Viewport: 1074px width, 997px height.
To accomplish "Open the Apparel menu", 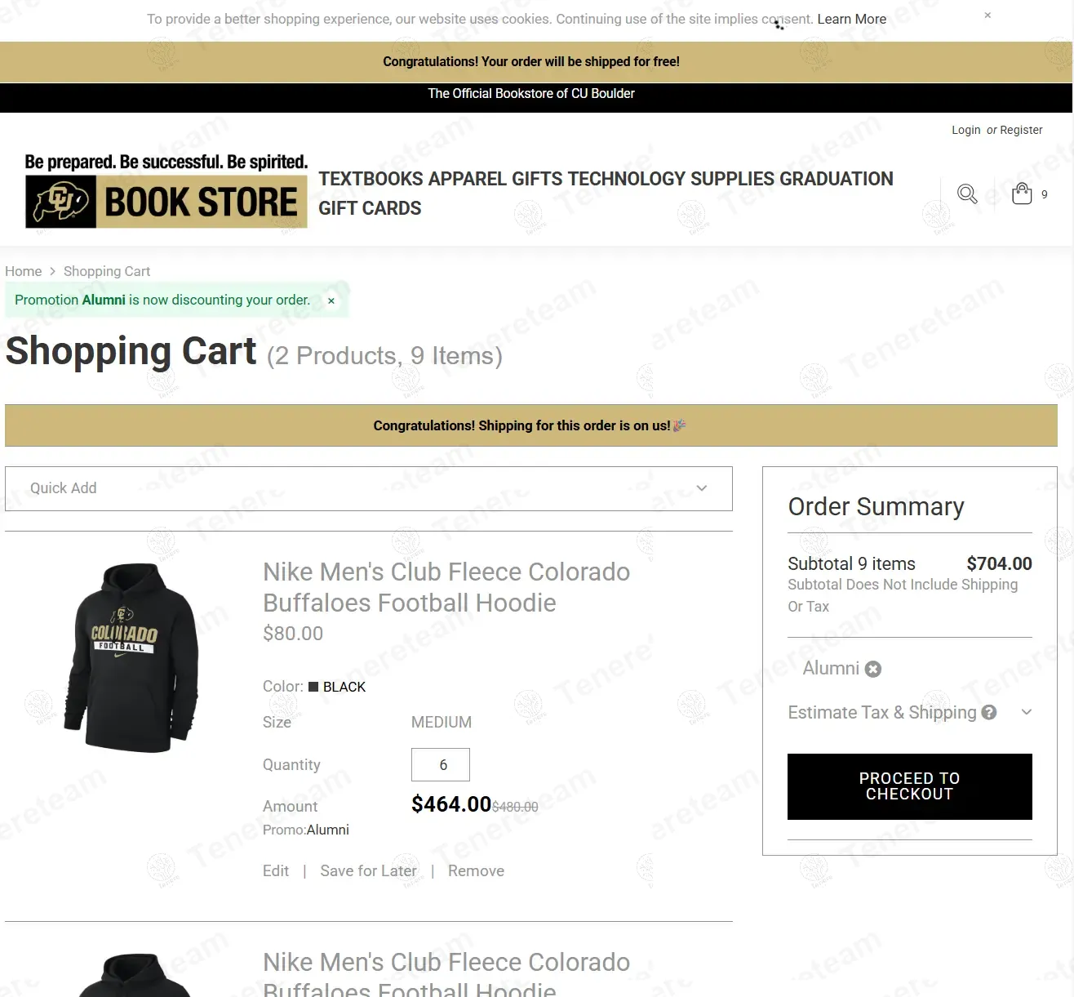I will coord(468,179).
